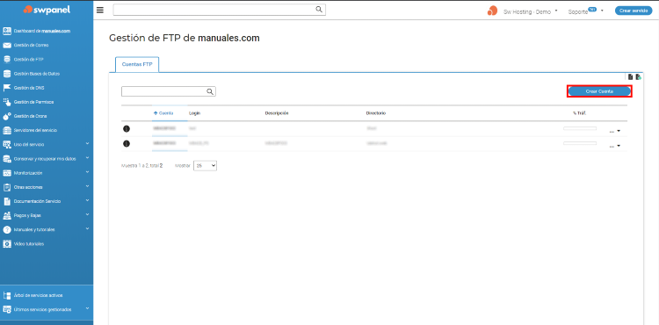Click the Pagos y Bajas icon
Image resolution: width=659 pixels, height=325 pixels.
7,215
